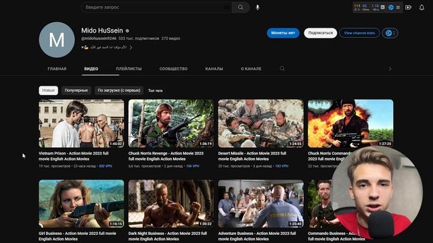This screenshot has height=243, width=433.
Task: Click the '183 VPH' stat label
Action: [281, 166]
